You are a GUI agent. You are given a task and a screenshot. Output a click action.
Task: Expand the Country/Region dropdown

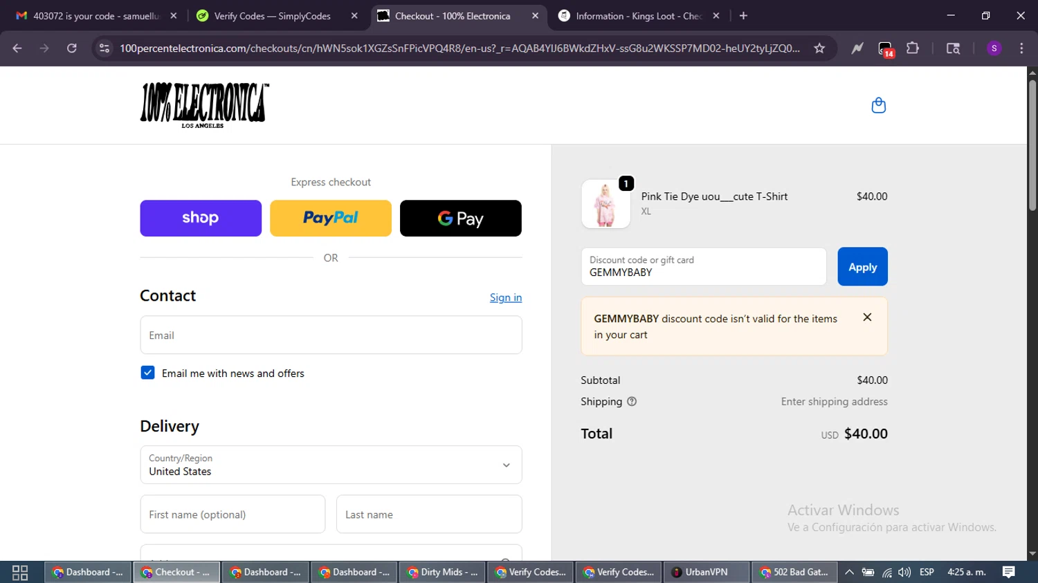click(331, 465)
